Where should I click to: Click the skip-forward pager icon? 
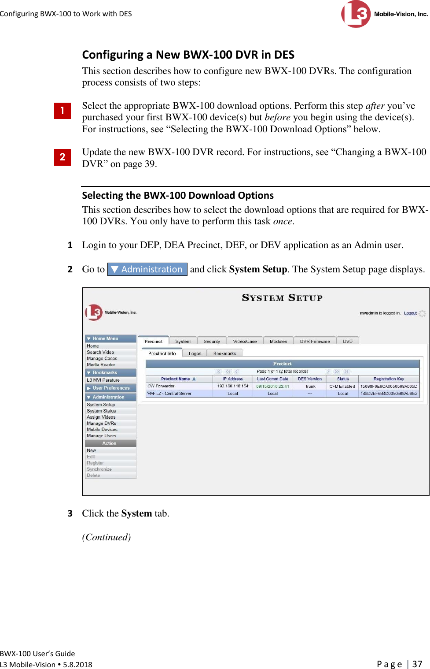337,372
